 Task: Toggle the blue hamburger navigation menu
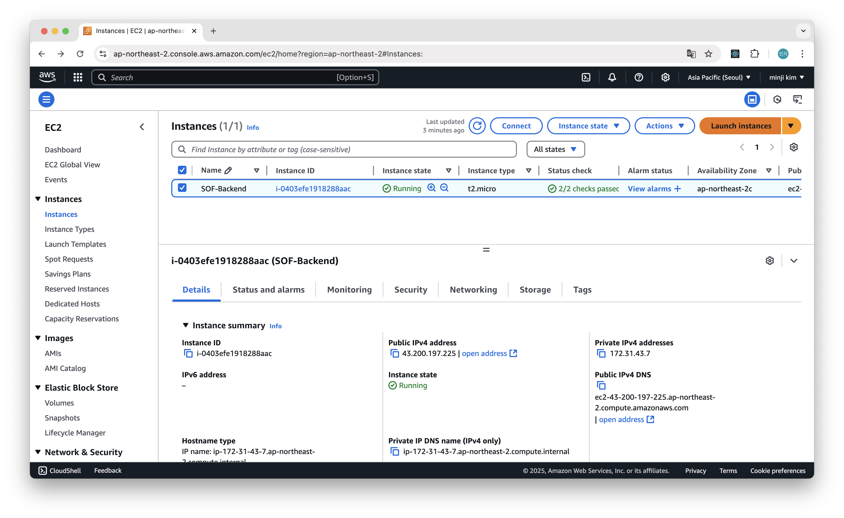click(46, 99)
